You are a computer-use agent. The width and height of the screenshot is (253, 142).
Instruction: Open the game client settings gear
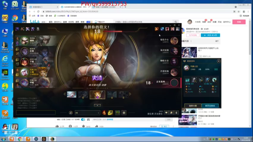pyautogui.click(x=175, y=25)
